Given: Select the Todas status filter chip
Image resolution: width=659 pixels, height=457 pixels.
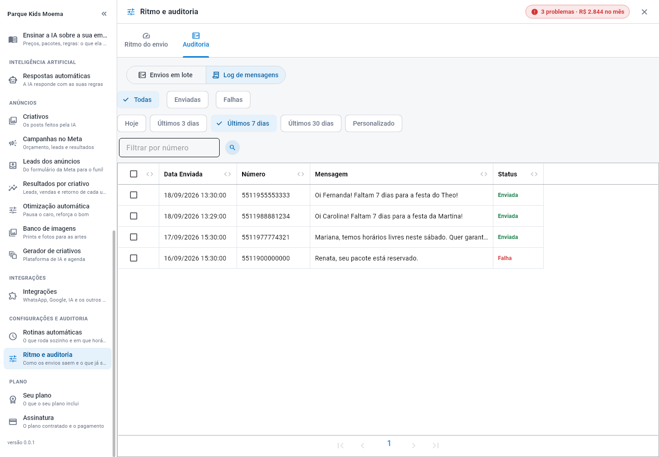Looking at the screenshot, I should [138, 100].
